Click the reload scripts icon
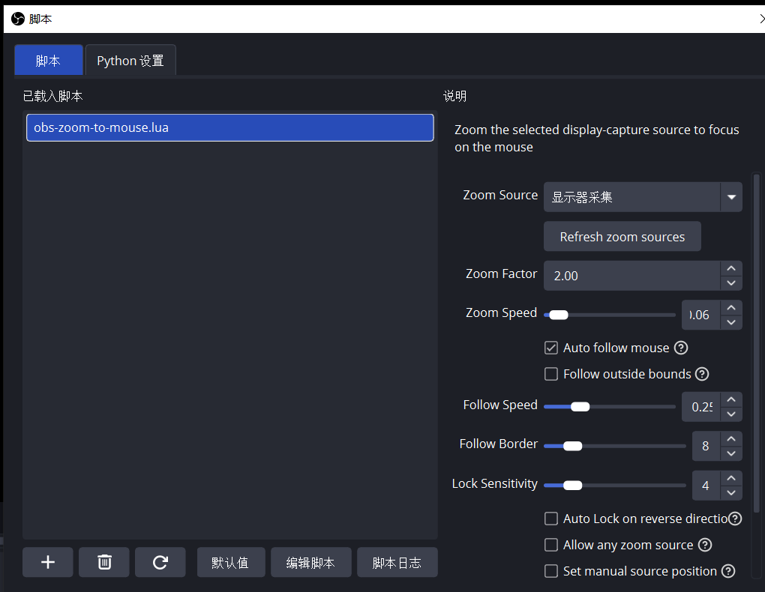This screenshot has width=765, height=592. click(x=160, y=562)
